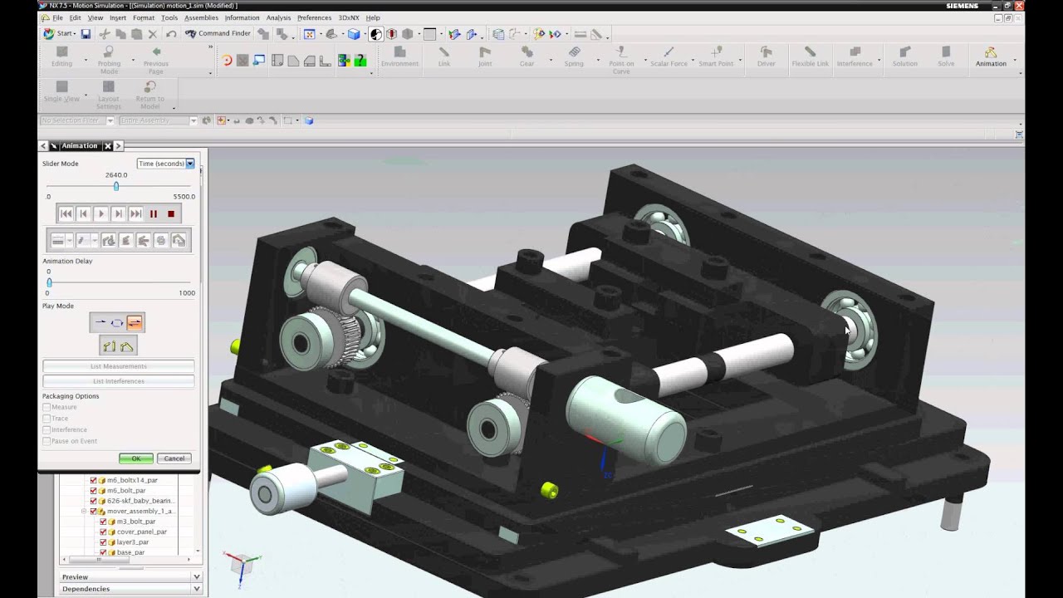Click the Save icon in the toolbar
1063x598 pixels.
pyautogui.click(x=86, y=34)
